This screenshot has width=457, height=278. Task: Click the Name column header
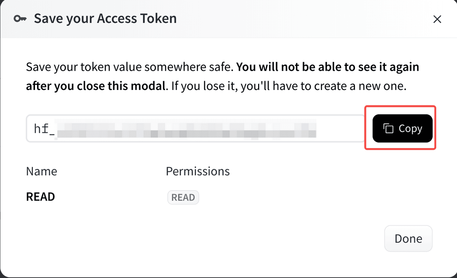(x=41, y=171)
